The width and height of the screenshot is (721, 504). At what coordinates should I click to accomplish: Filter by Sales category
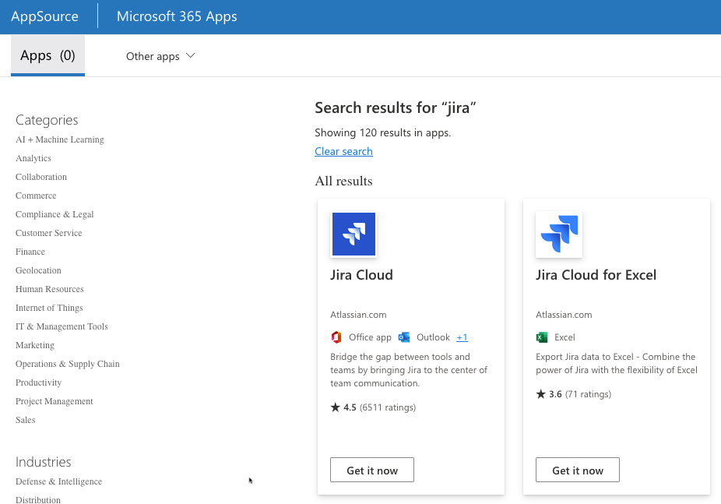point(25,420)
